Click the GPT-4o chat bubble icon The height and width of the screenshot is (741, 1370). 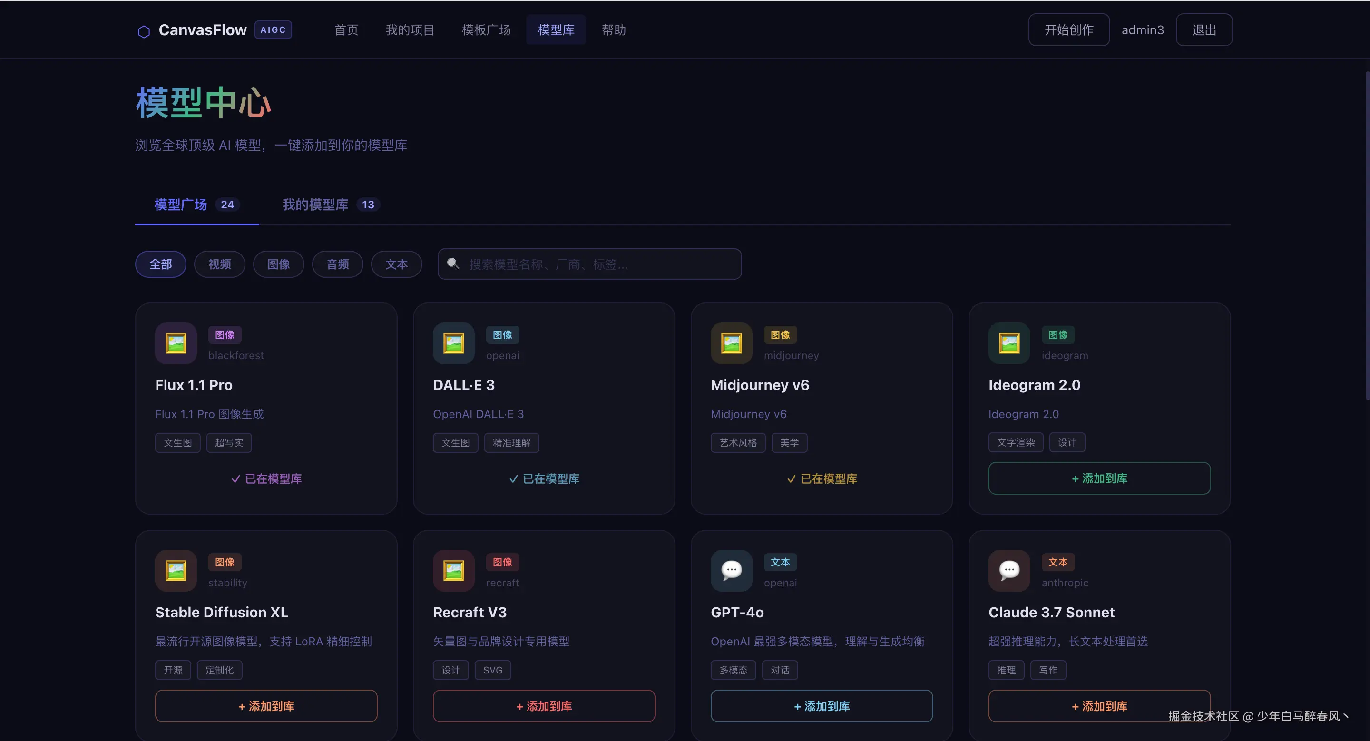(x=731, y=571)
